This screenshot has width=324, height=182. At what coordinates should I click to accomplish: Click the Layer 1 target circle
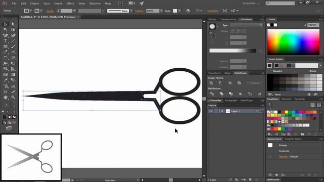(257, 111)
